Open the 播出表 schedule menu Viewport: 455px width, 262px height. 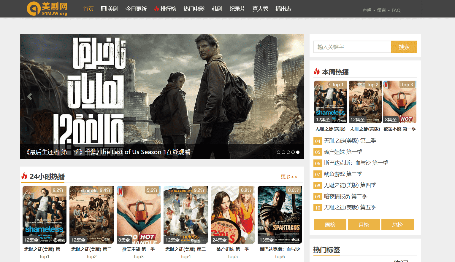click(283, 9)
